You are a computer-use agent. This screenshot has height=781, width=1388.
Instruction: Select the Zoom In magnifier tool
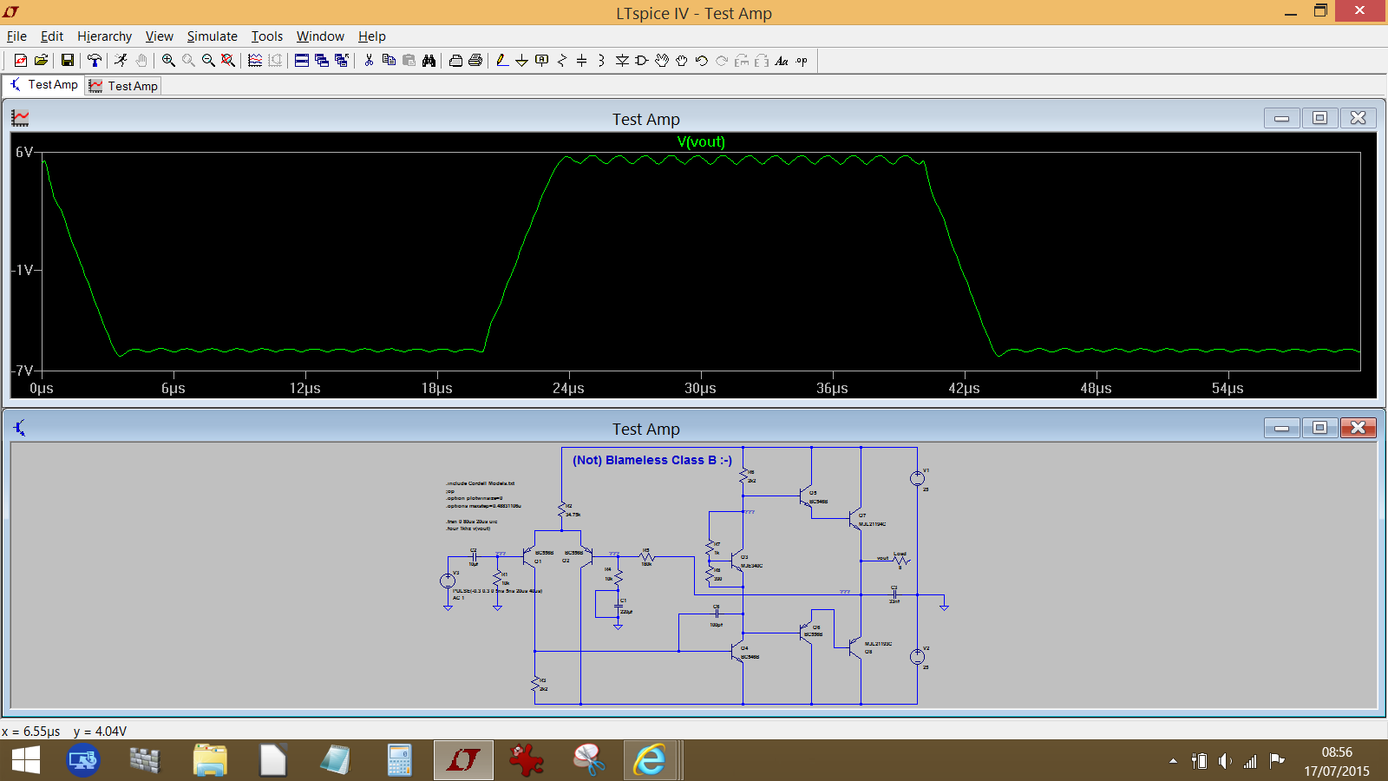click(x=168, y=60)
